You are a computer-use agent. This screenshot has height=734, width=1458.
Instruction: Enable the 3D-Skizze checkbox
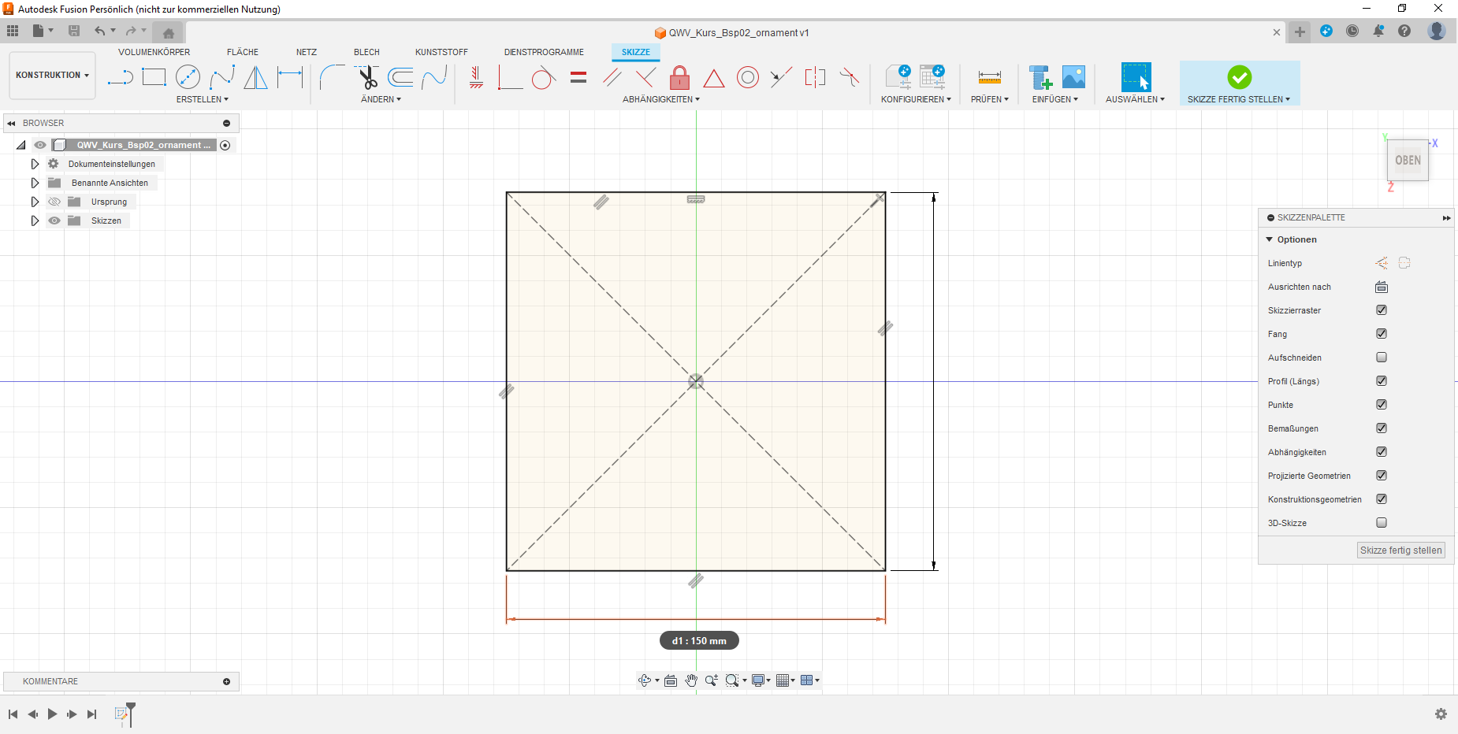1382,523
